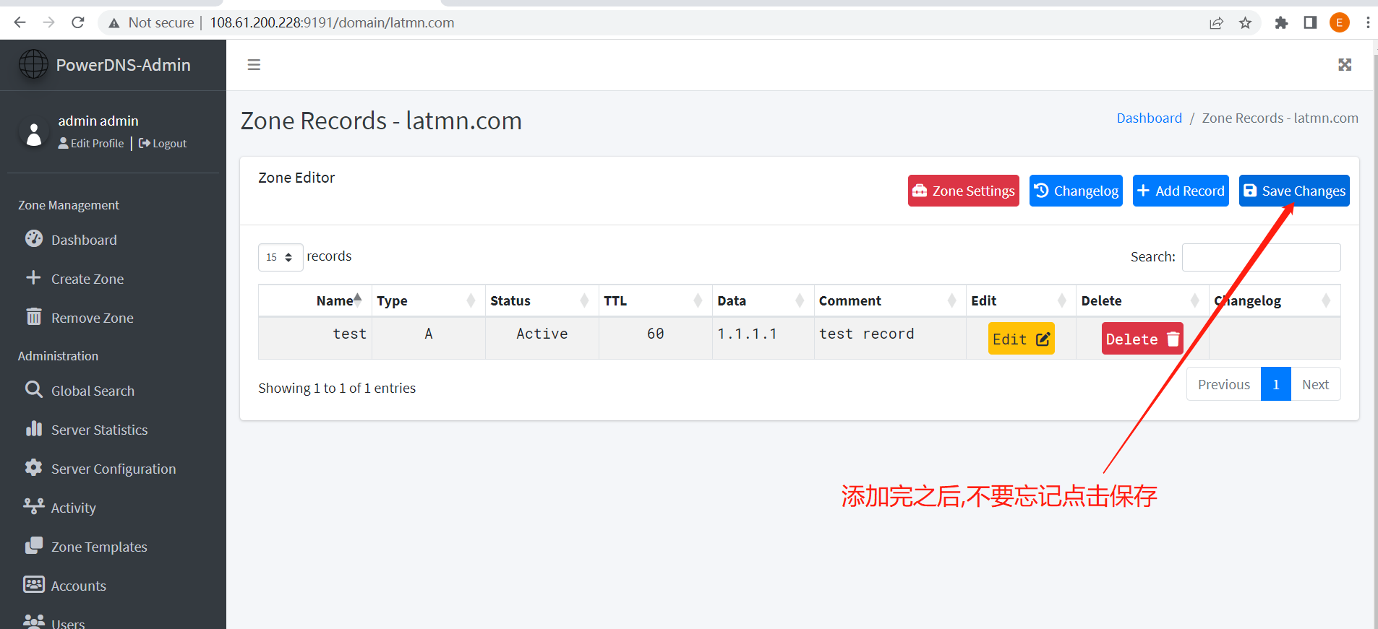Click Dashboard breadcrumb link
The image size is (1378, 629).
pos(1149,118)
